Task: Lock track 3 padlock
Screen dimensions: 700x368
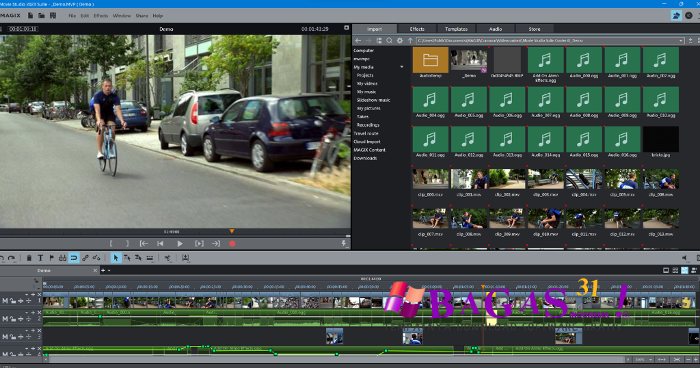Action: (x=13, y=337)
